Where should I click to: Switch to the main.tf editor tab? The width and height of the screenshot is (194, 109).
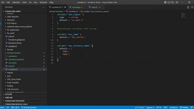pos(94,7)
